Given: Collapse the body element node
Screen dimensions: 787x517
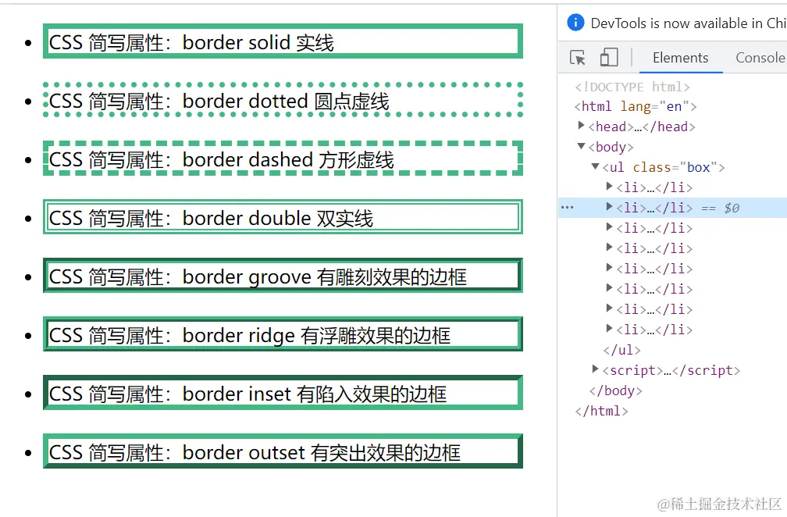Looking at the screenshot, I should click(581, 146).
